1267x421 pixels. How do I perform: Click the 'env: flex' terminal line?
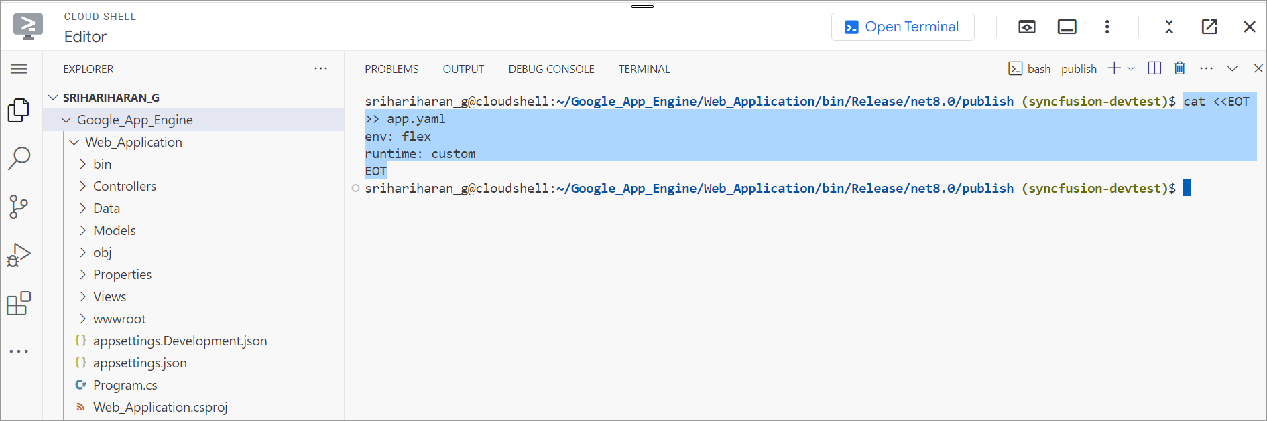coord(398,136)
